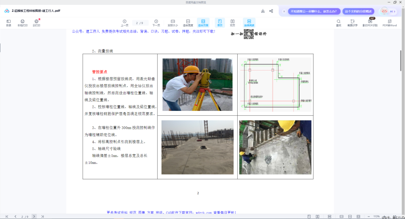The image size is (405, 219).
Task: Go to previous page in bottom bar
Action: [15, 217]
